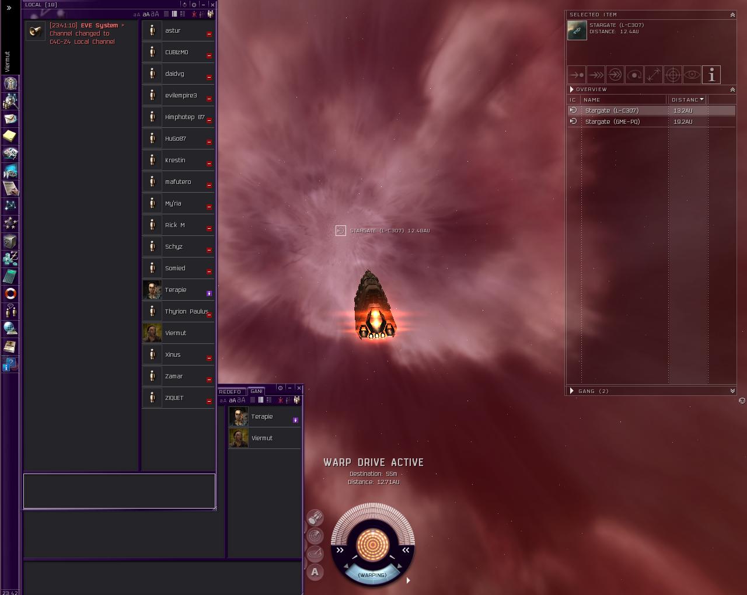Image resolution: width=747 pixels, height=595 pixels.
Task: Click the glowing capacitor center on HUD
Action: point(372,544)
